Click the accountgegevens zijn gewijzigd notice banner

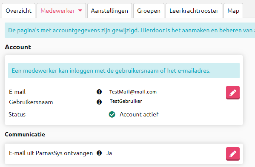pos(130,30)
